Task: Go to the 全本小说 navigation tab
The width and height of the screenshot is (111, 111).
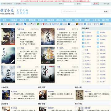Action: tap(96, 20)
